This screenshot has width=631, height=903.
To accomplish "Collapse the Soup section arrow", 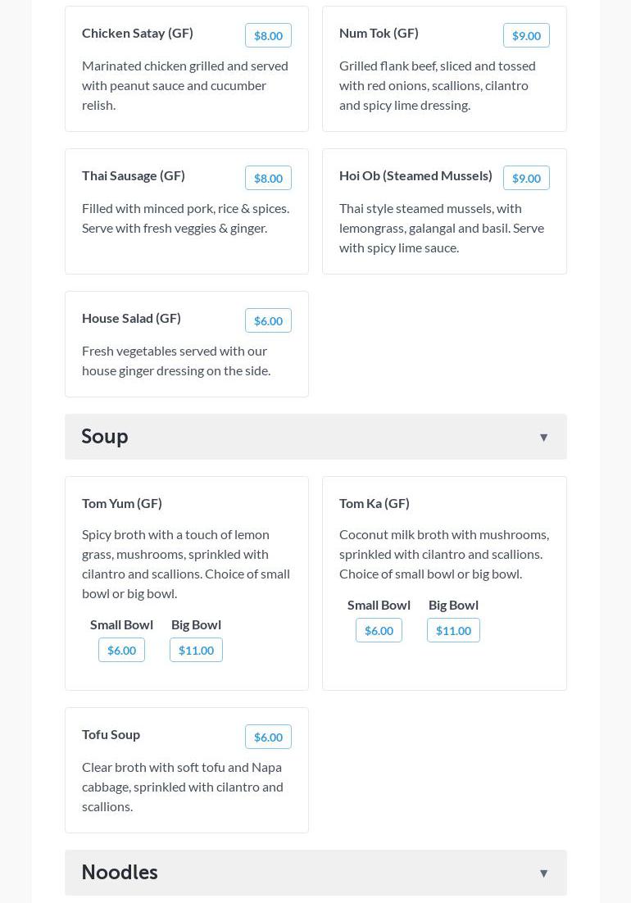I will [543, 438].
